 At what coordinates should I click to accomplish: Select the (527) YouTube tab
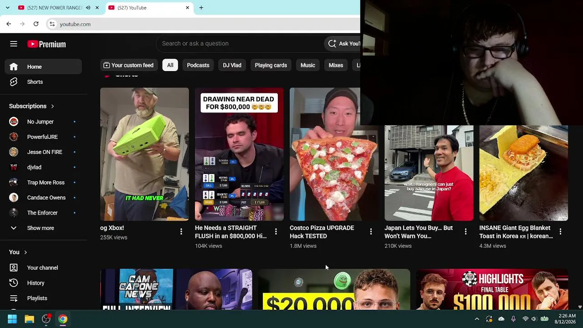pos(148,8)
